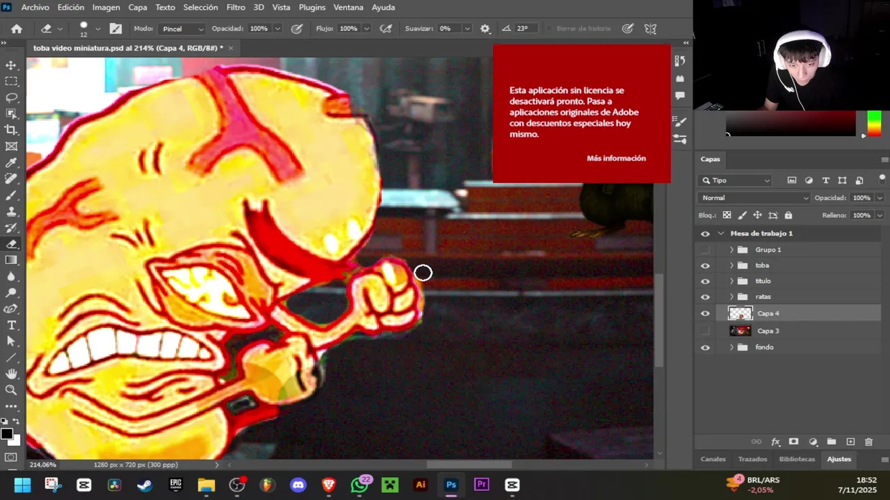Hide the Mesa de trabajo 1 artboard
Image resolution: width=890 pixels, height=500 pixels.
705,234
